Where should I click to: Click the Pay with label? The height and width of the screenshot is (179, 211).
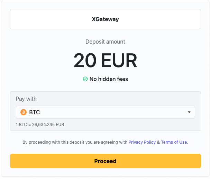pyautogui.click(x=26, y=99)
